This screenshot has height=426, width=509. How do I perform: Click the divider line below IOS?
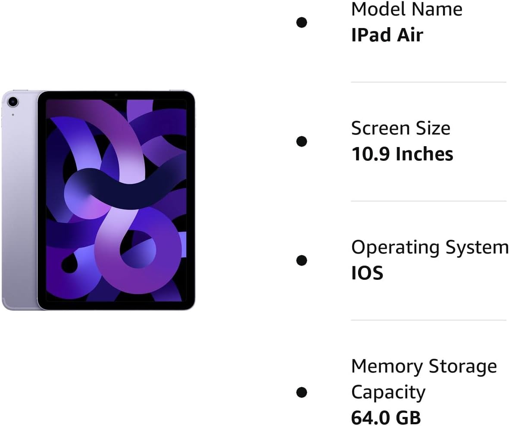click(428, 320)
